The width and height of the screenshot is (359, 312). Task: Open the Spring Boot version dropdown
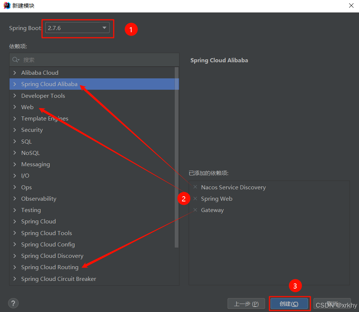click(78, 28)
